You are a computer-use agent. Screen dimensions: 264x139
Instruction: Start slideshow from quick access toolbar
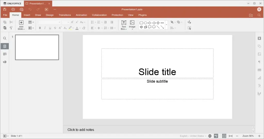pyautogui.click(x=46, y=10)
